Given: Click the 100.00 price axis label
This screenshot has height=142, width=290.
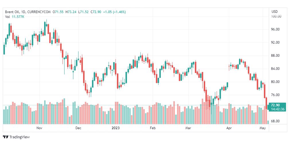Looking at the screenshot, I should 276,16.
